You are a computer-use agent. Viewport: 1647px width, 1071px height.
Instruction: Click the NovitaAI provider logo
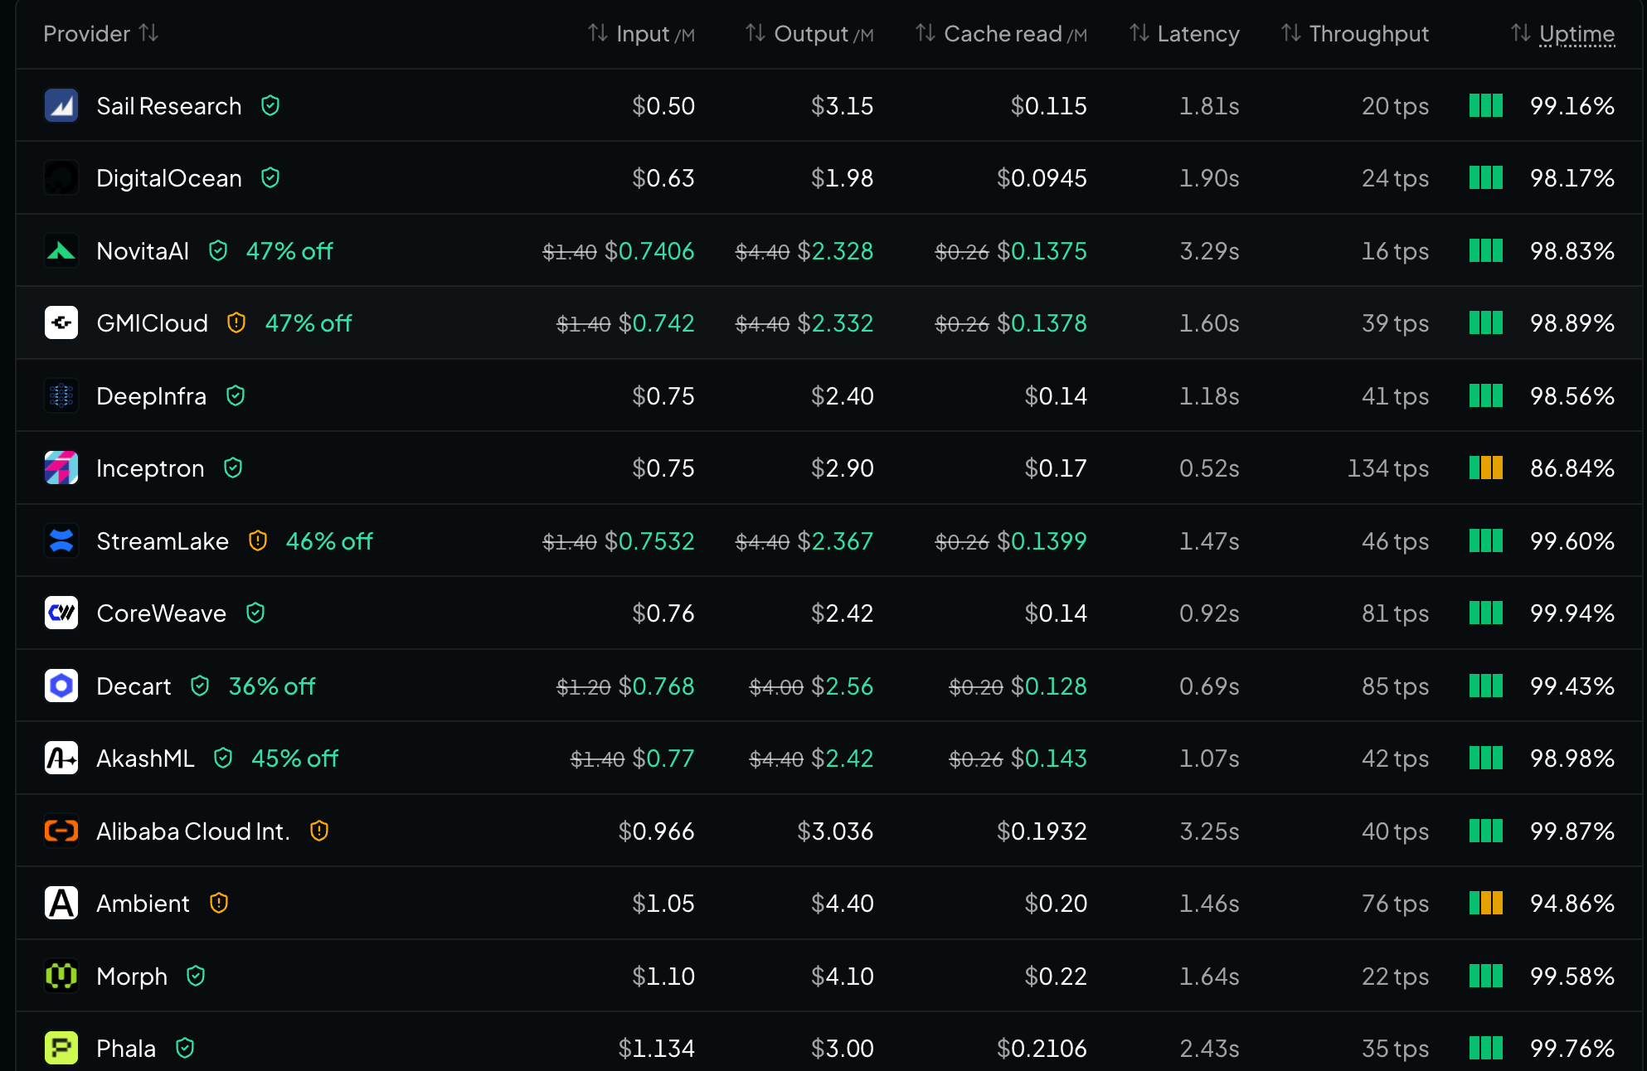[x=61, y=251]
